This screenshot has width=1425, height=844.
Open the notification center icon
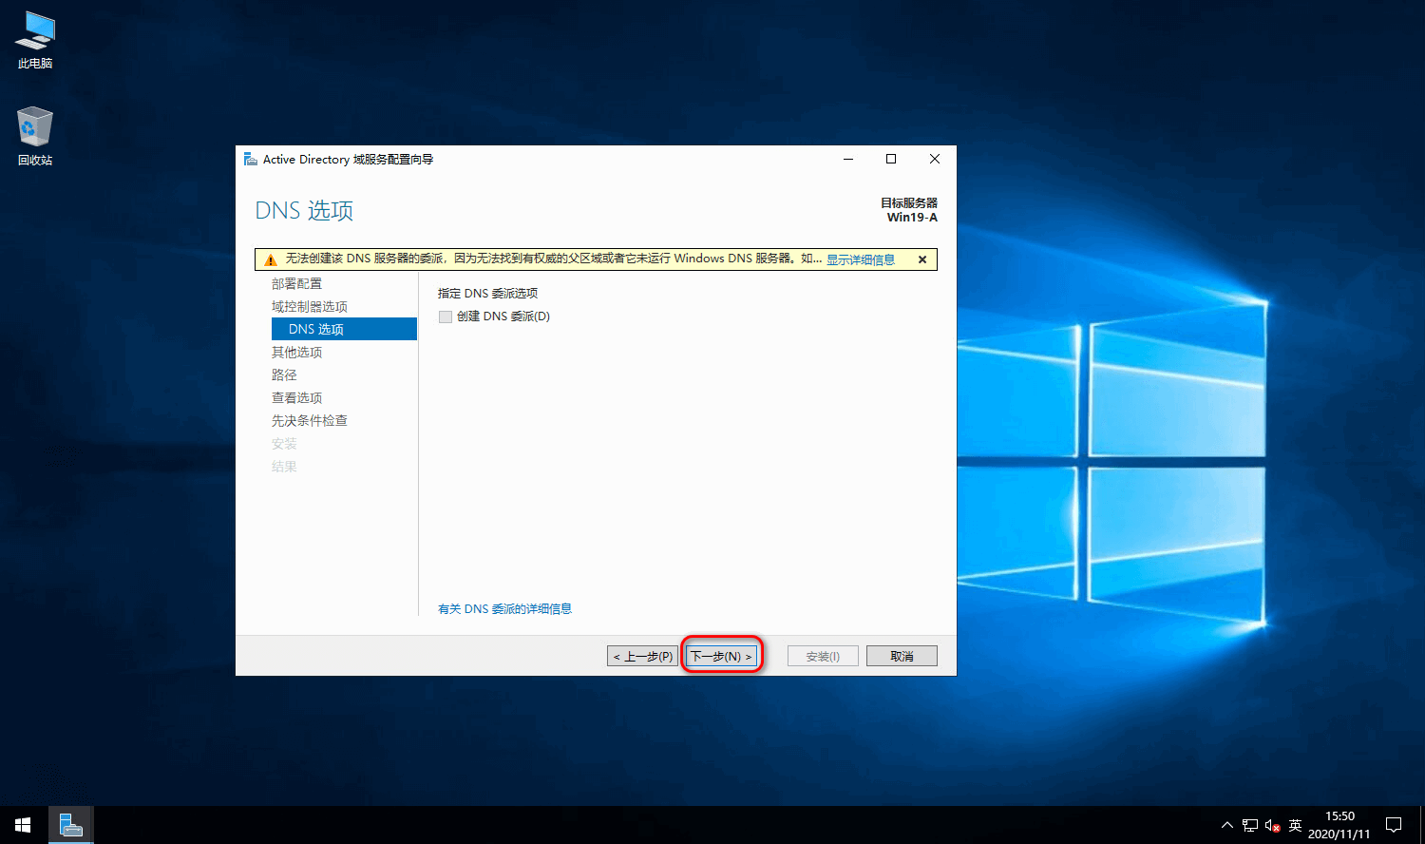click(1394, 825)
